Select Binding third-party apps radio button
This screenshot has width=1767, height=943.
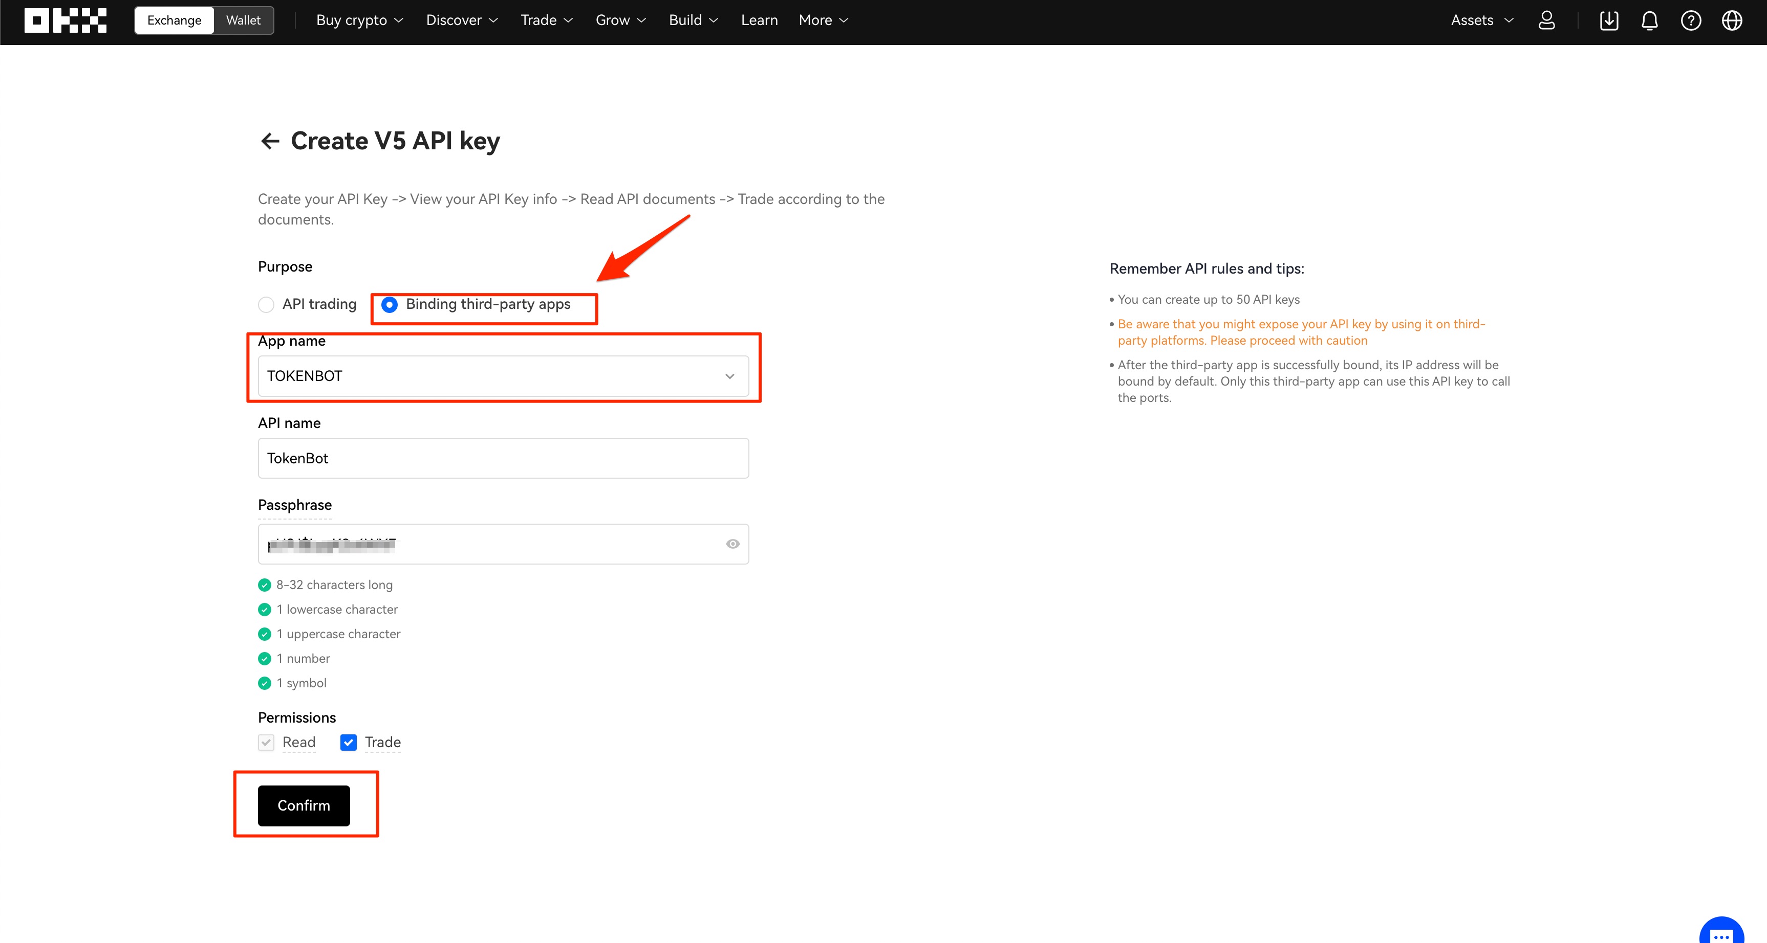tap(389, 304)
